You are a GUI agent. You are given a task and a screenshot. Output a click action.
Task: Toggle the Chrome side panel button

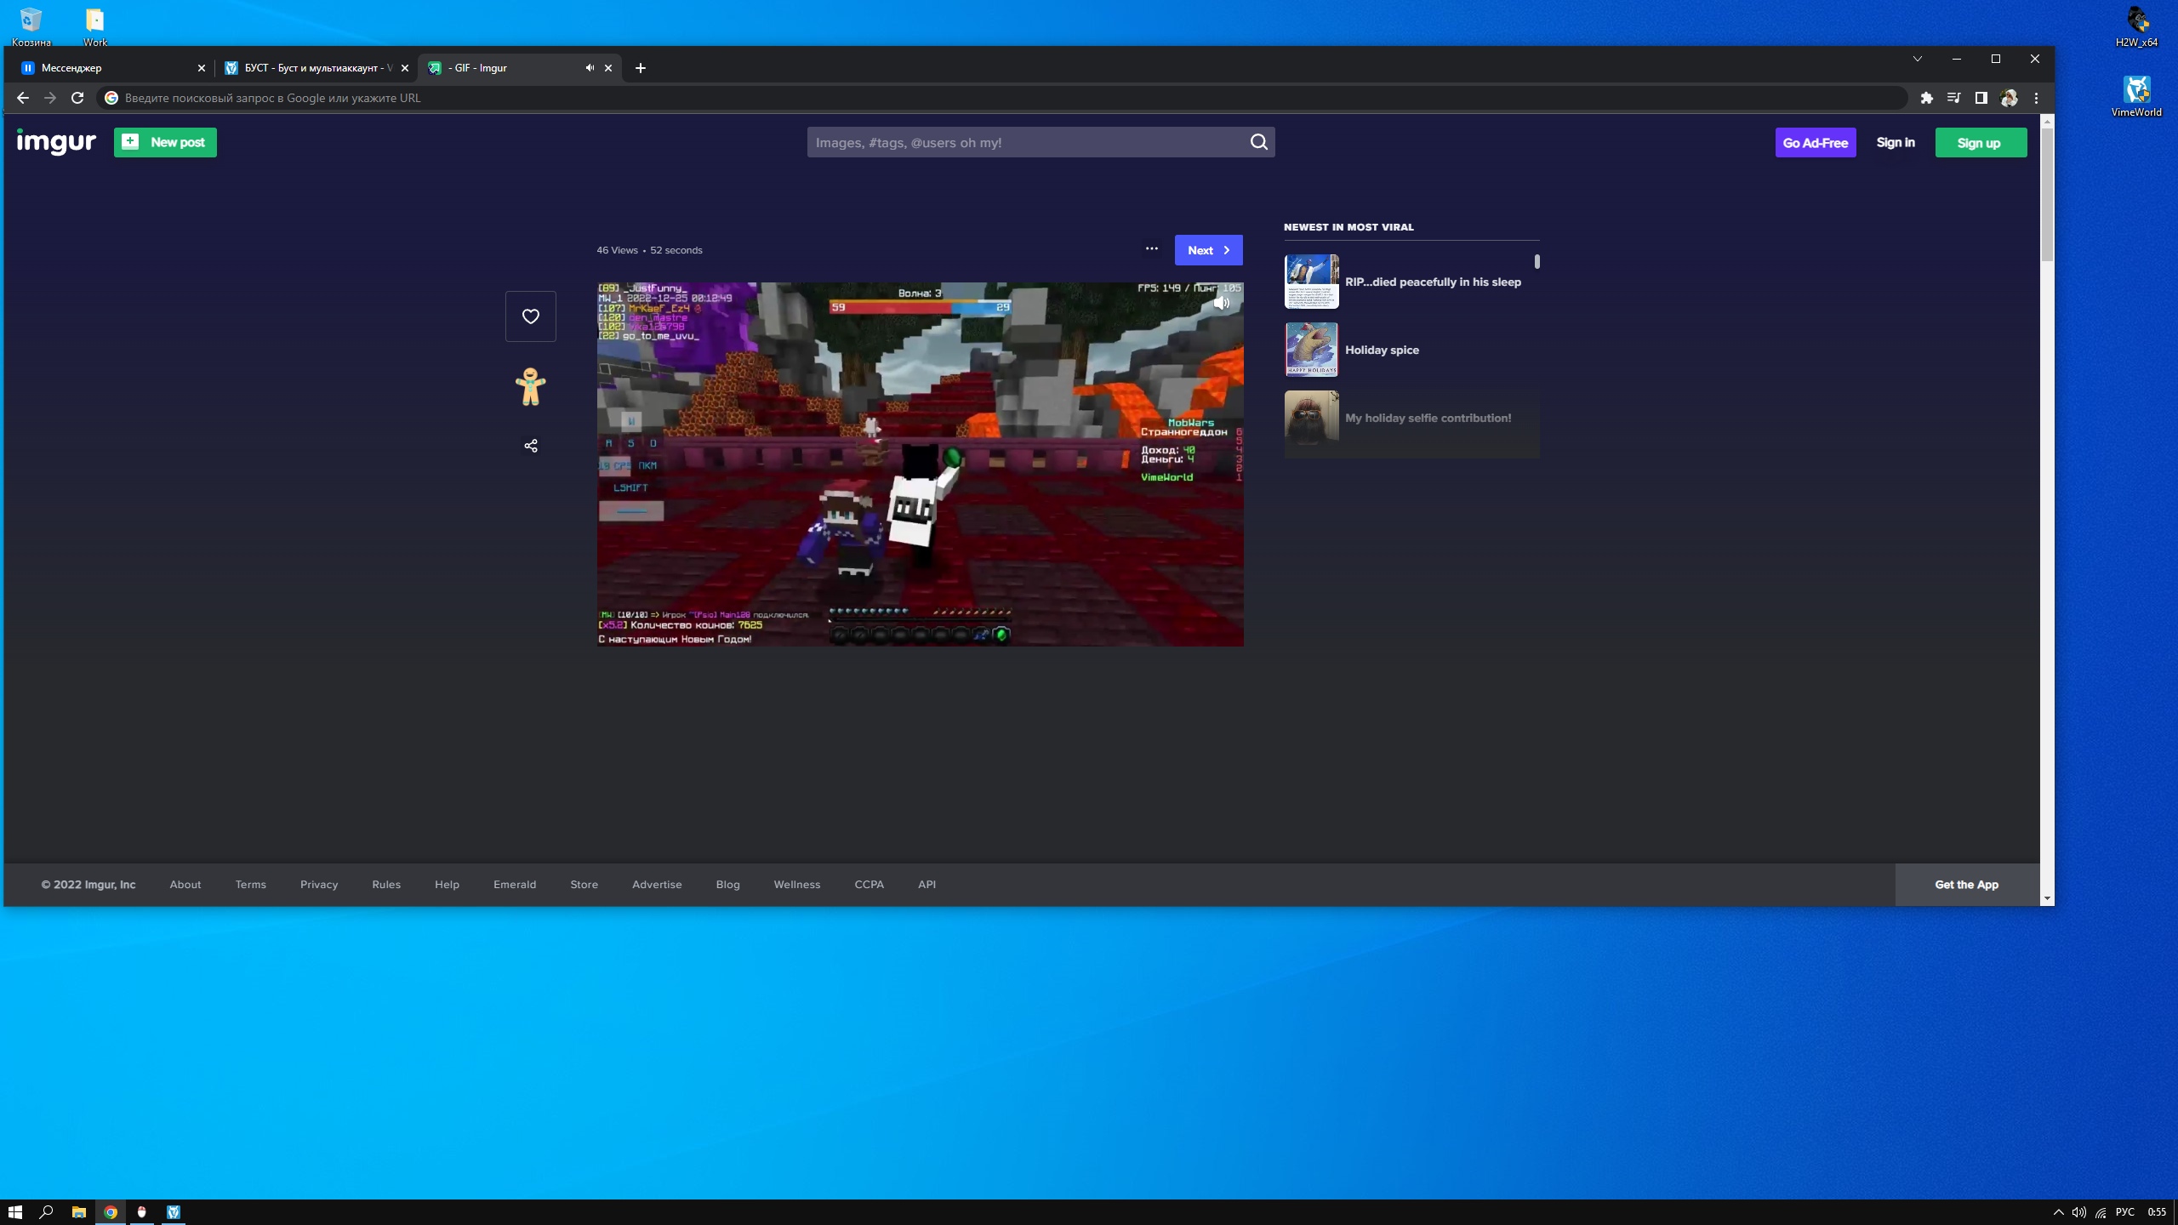[1981, 98]
